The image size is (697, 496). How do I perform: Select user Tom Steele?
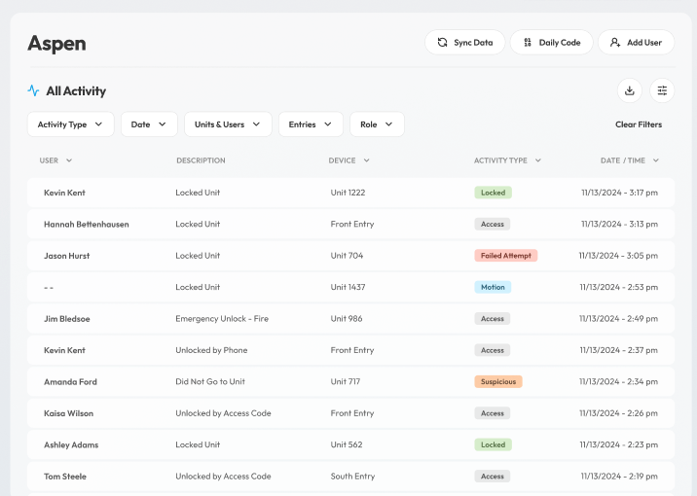pos(65,477)
